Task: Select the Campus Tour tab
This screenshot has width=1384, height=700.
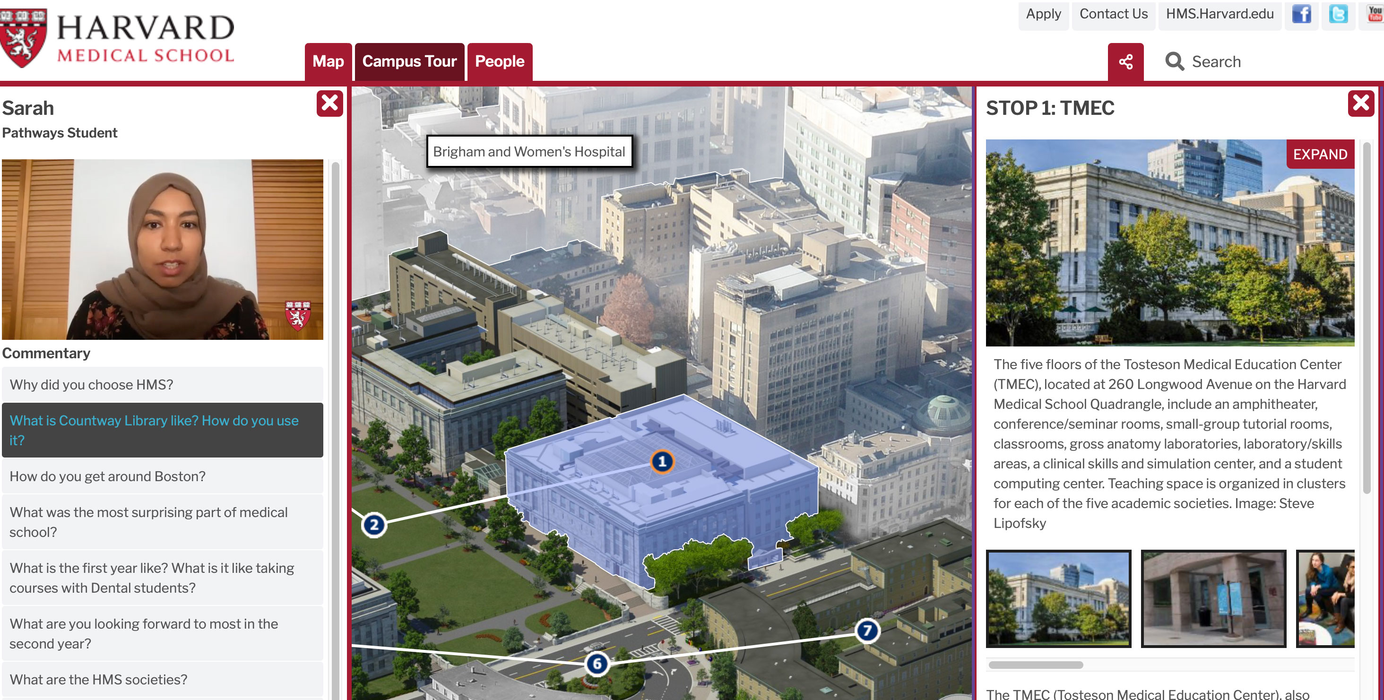Action: 409,60
